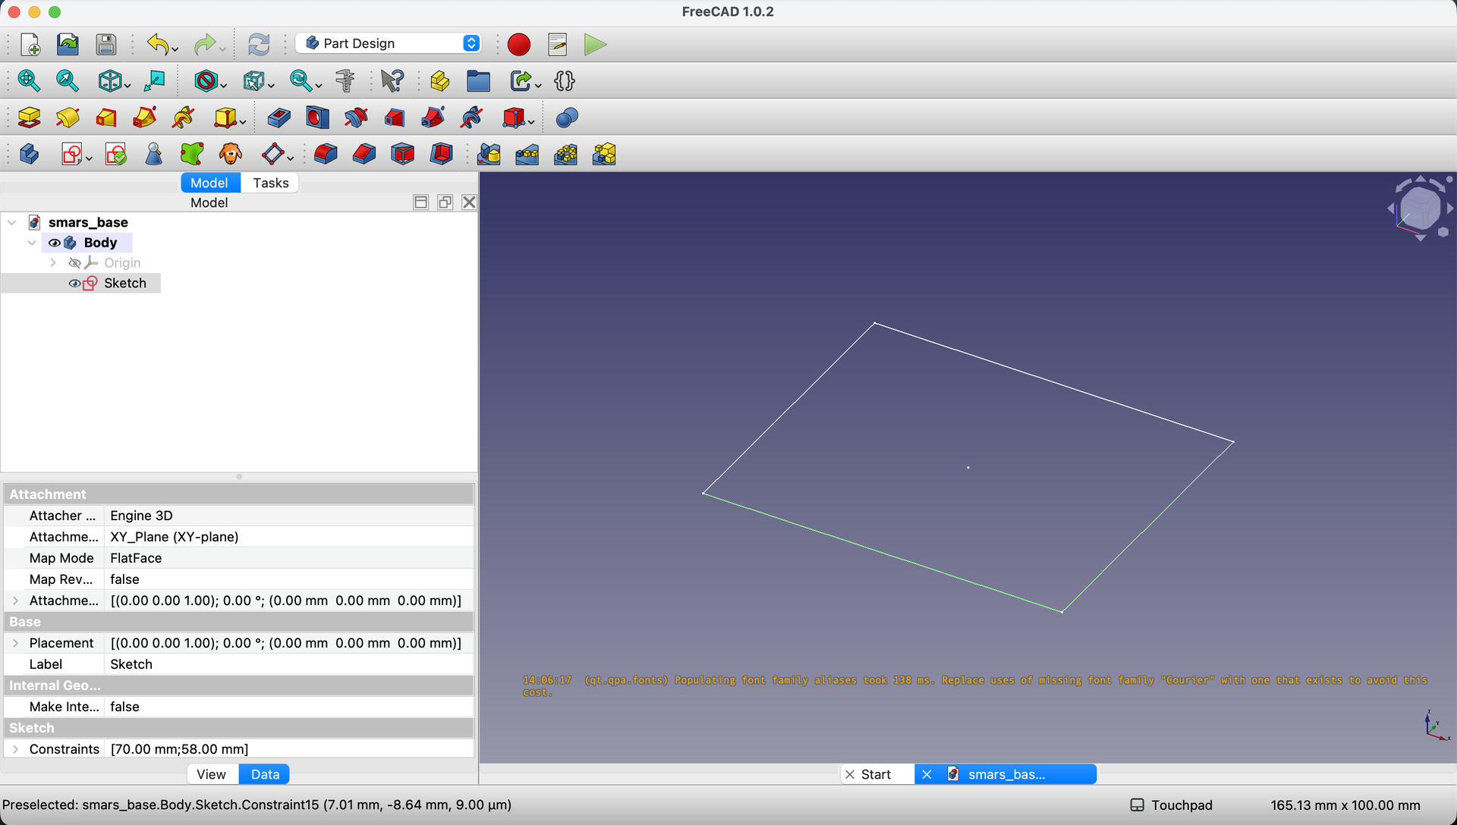Select the Fillet tool
Screen dimensions: 1457x825
326,154
